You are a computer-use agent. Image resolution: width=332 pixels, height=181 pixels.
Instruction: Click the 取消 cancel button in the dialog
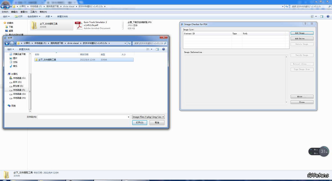(157, 122)
